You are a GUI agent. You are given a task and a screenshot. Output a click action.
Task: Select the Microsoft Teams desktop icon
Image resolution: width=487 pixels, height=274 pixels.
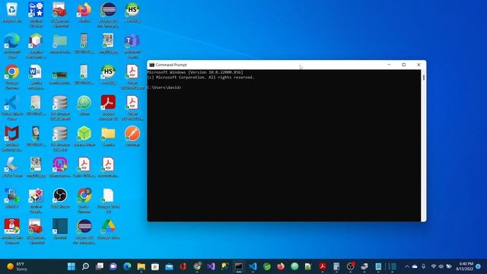click(x=132, y=46)
